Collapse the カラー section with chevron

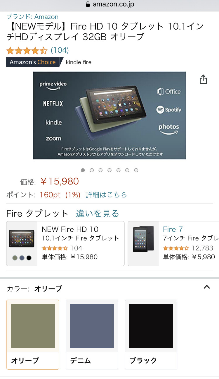point(207,287)
